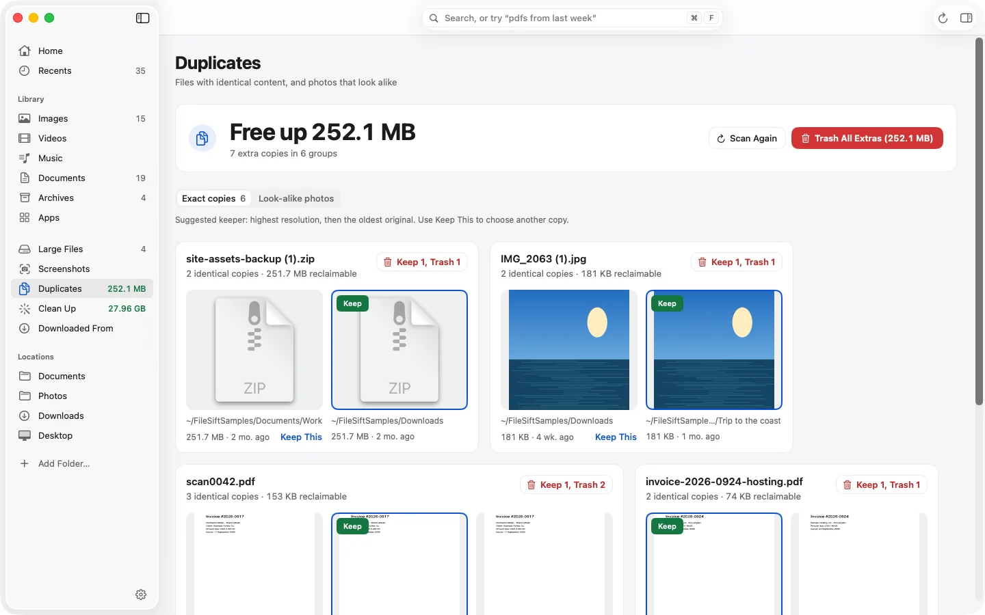
Task: Select zip thumbnail in Documents/Work
Action: [x=254, y=350]
